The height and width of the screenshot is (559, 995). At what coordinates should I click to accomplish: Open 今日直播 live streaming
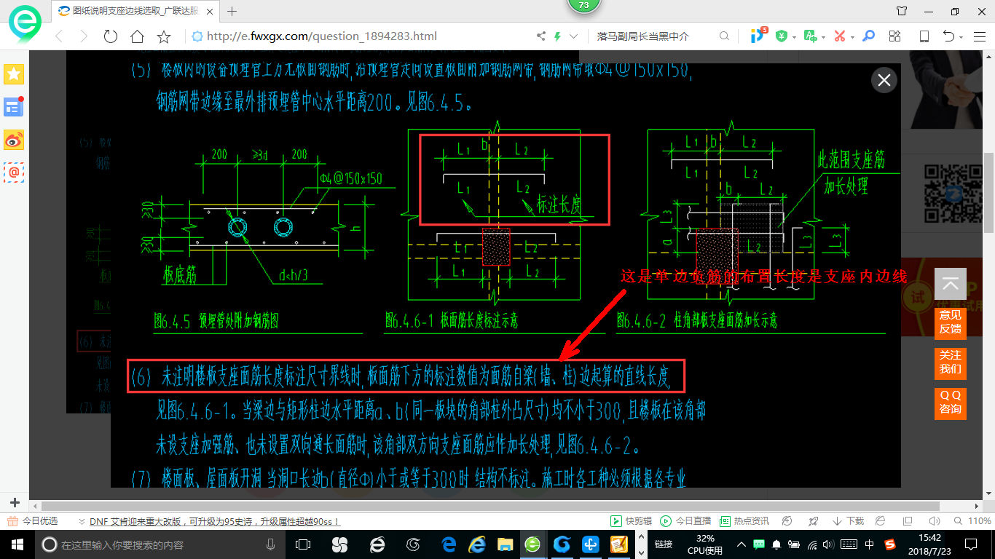[x=685, y=521]
